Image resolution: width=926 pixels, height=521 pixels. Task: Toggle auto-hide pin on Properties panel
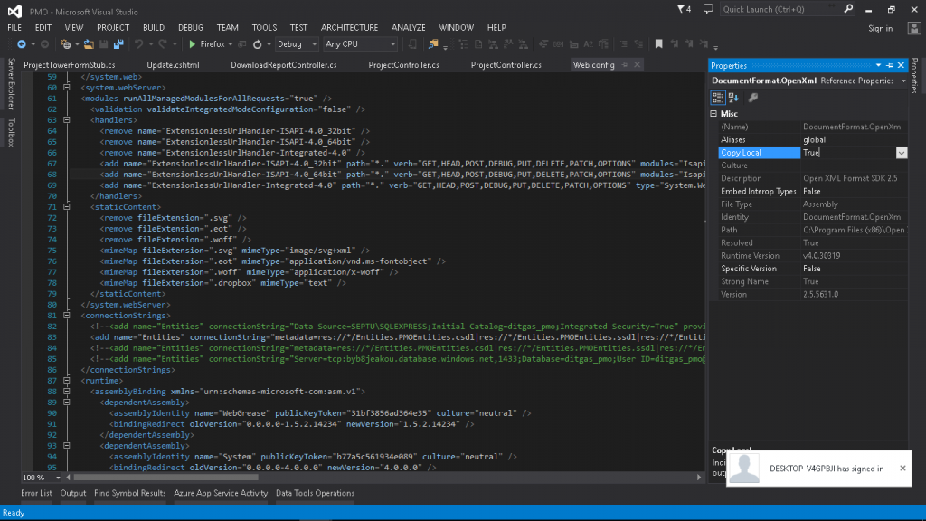point(890,65)
